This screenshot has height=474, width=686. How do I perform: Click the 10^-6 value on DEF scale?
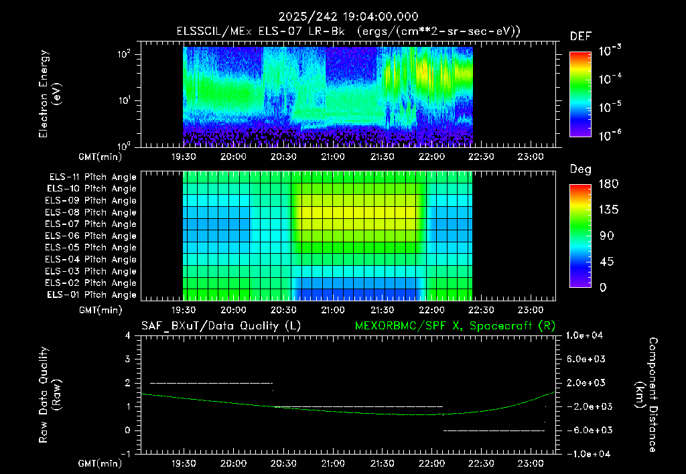[x=610, y=135]
